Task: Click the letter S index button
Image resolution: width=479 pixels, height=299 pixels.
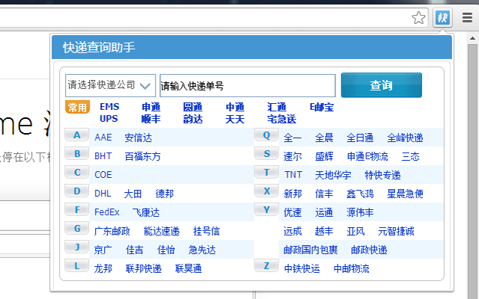Action: [266, 153]
